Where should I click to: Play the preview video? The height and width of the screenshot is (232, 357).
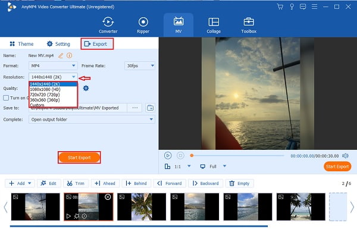tap(168, 155)
